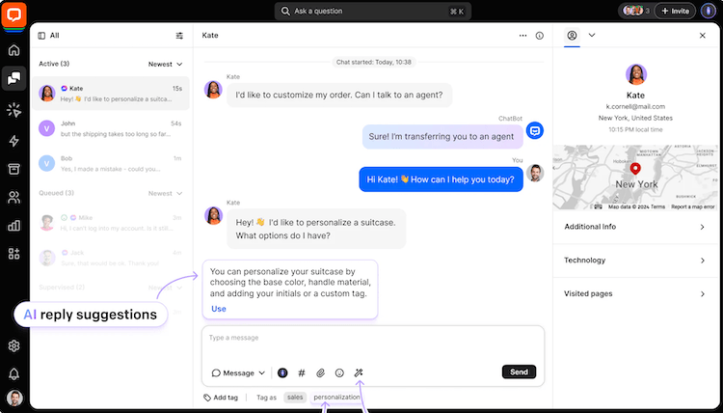Expand the Visited pages section
The width and height of the screenshot is (723, 413).
pos(635,294)
